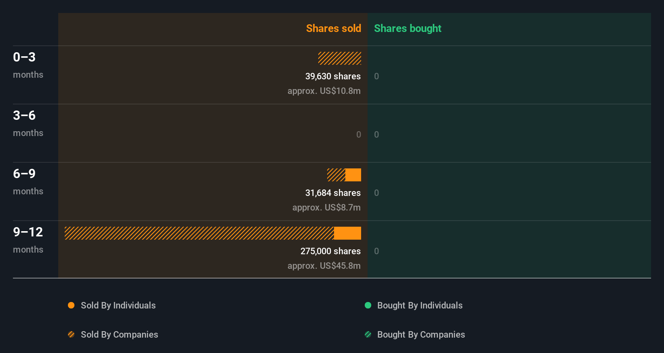Image resolution: width=664 pixels, height=353 pixels.
Task: Click the 275,000 shares value
Action: point(330,251)
